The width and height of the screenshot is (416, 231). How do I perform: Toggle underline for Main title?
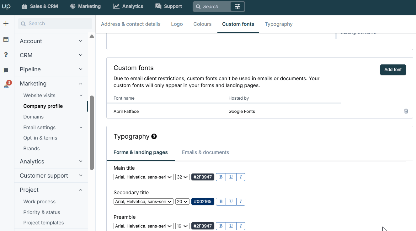(231, 177)
